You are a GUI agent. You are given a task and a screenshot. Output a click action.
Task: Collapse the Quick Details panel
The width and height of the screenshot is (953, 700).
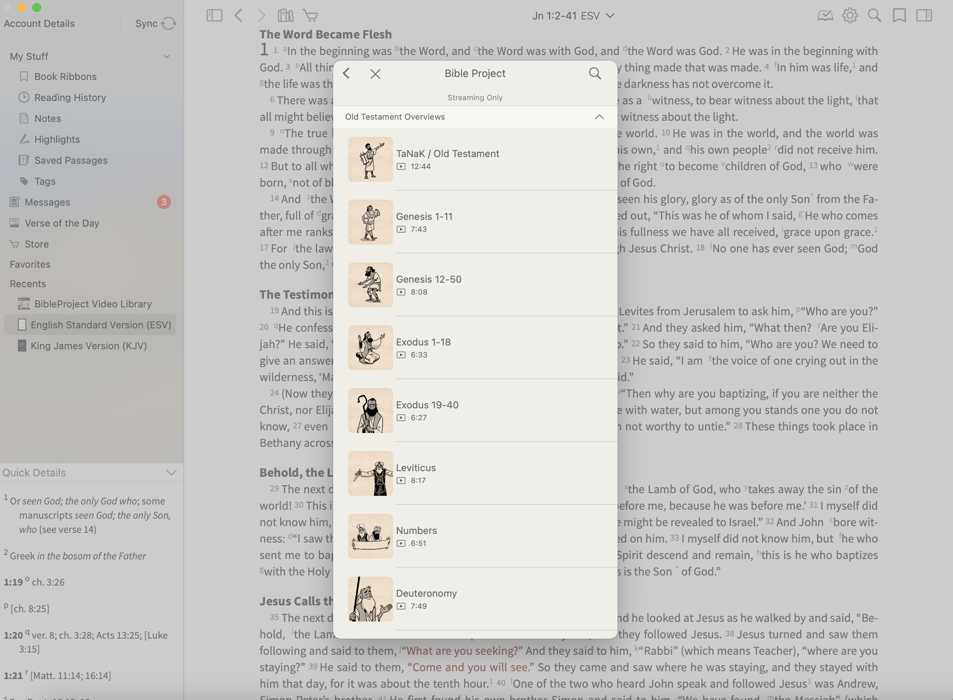pos(171,472)
